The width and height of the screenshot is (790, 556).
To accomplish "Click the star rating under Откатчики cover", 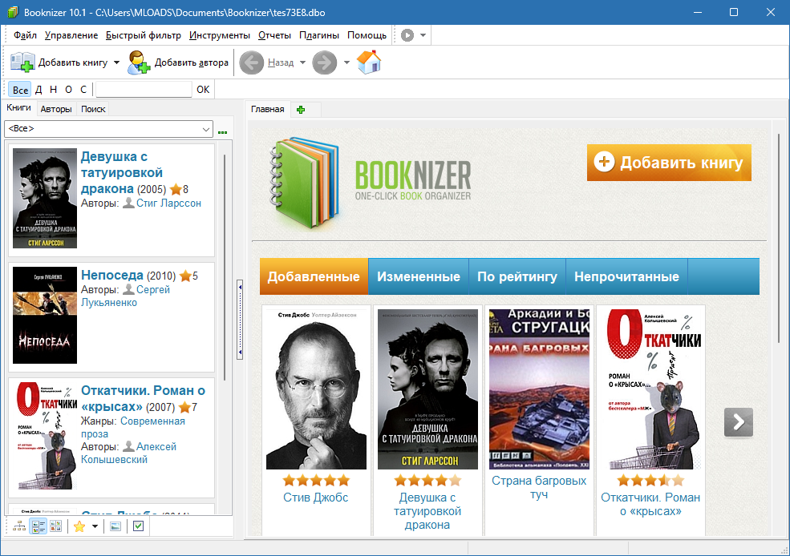I will click(650, 480).
